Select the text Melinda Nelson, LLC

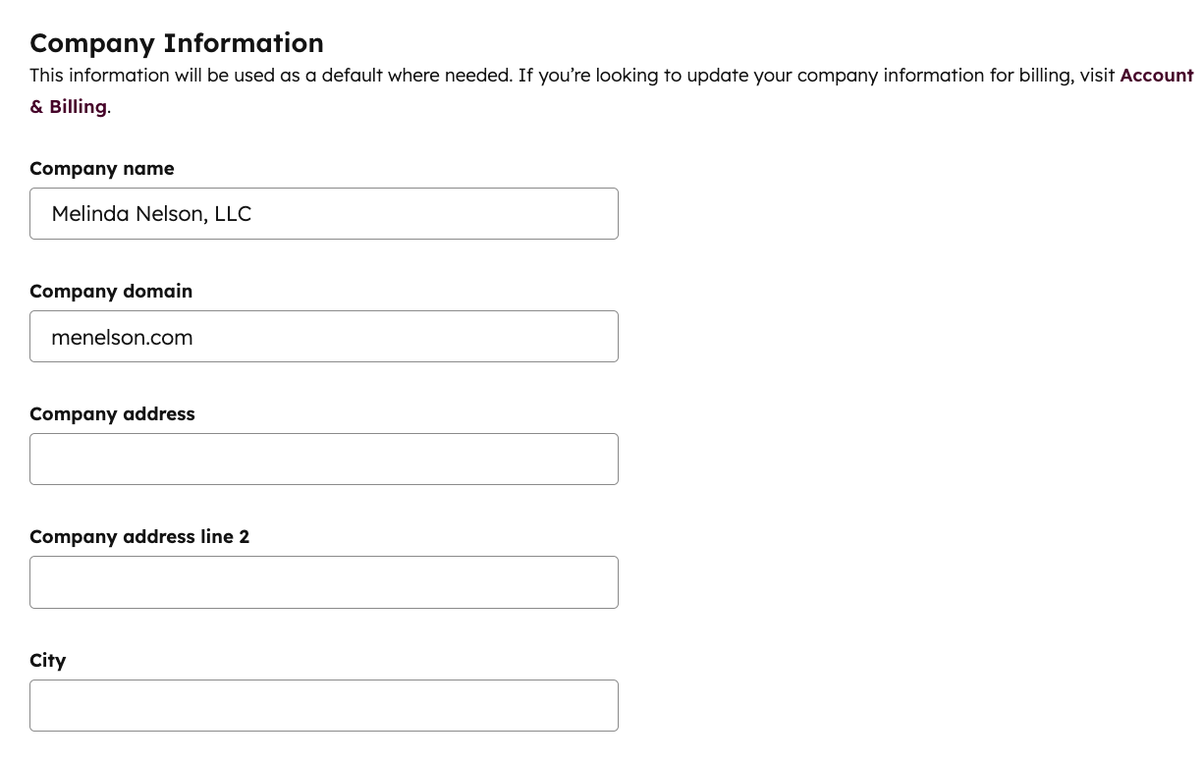click(x=151, y=213)
